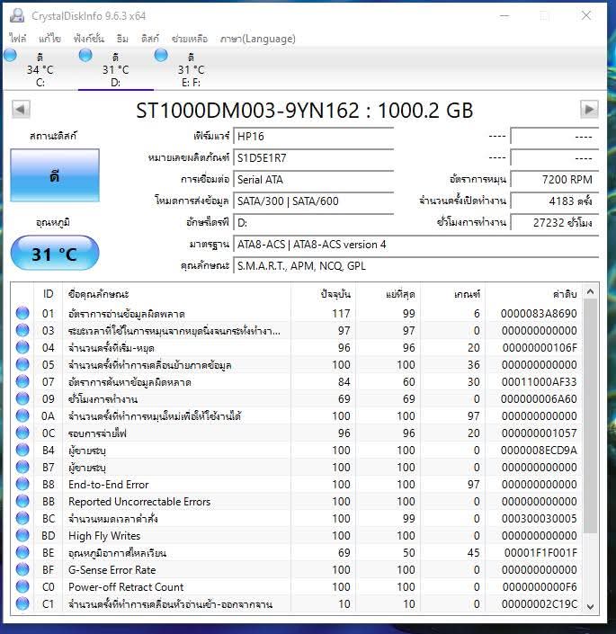Click scroll up arrow of attribute list
This screenshot has height=634, width=616.
(x=590, y=291)
